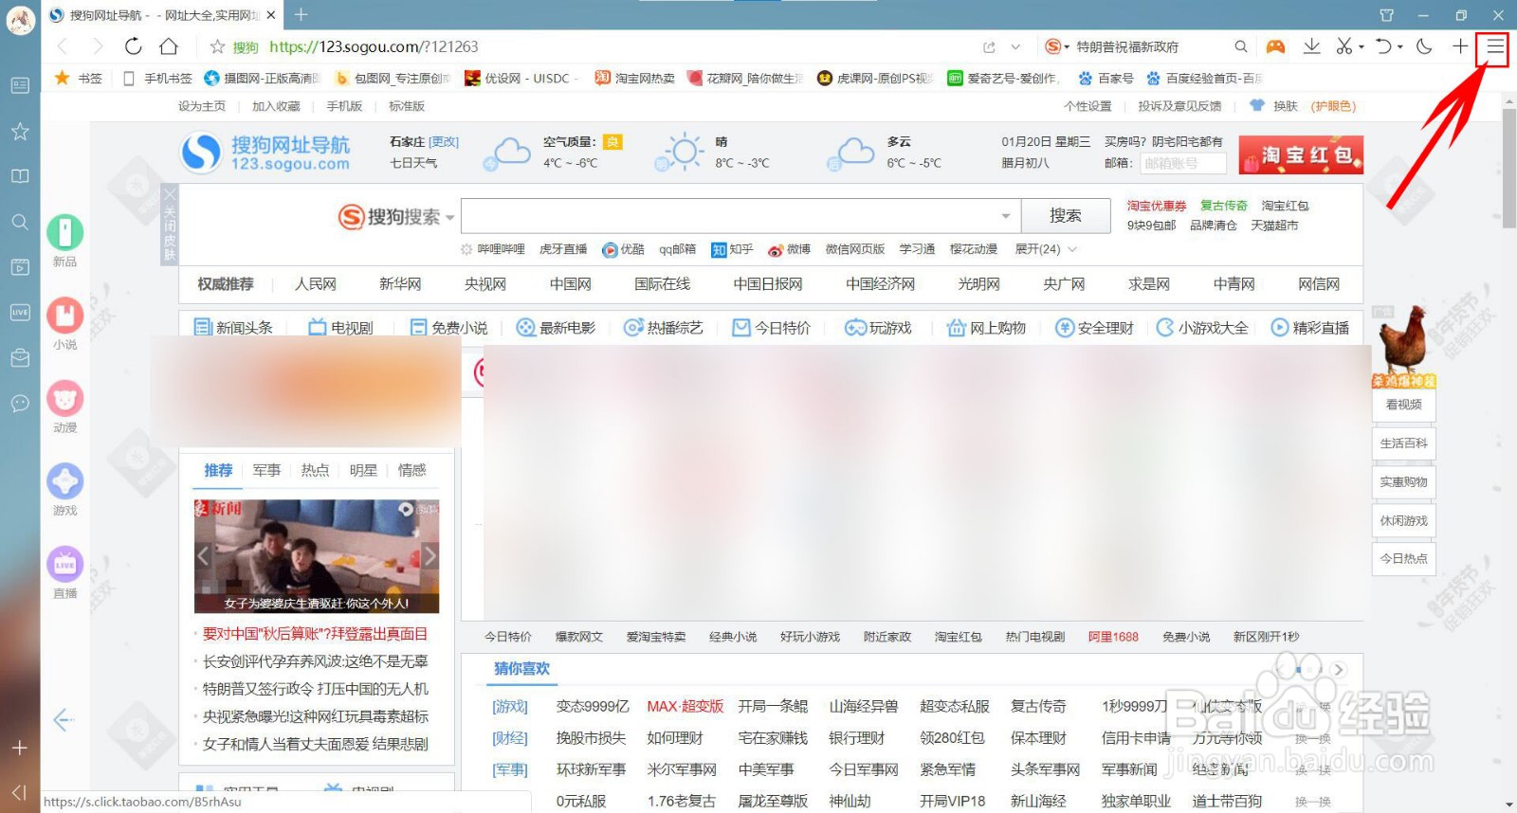
Task: Close the skin via 关闭皮肤 tab
Action: 169,224
